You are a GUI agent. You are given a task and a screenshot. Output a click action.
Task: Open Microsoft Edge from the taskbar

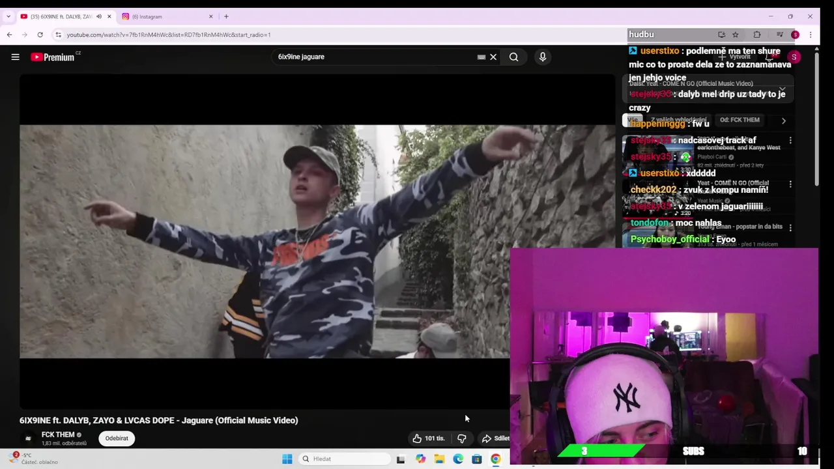[x=458, y=459]
